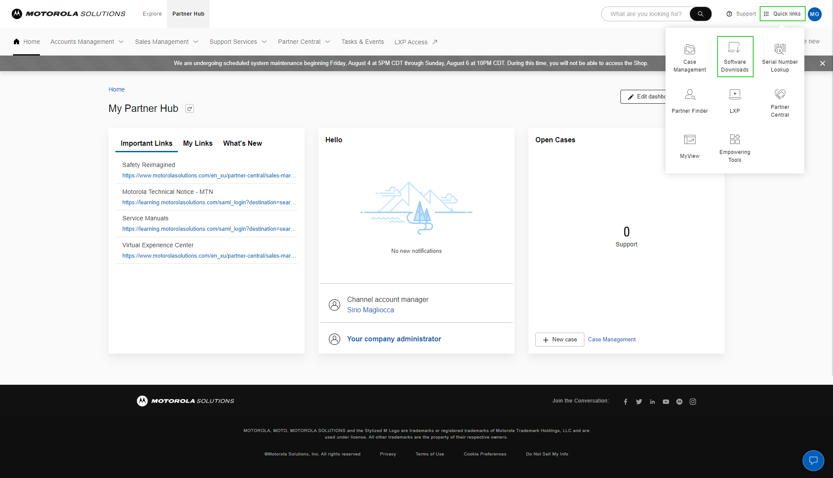Open Safety Reimagined URL link

pos(209,176)
